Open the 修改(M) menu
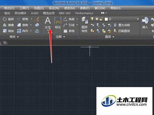The height and width of the screenshot is (115, 154). pyautogui.click(x=70, y=8)
